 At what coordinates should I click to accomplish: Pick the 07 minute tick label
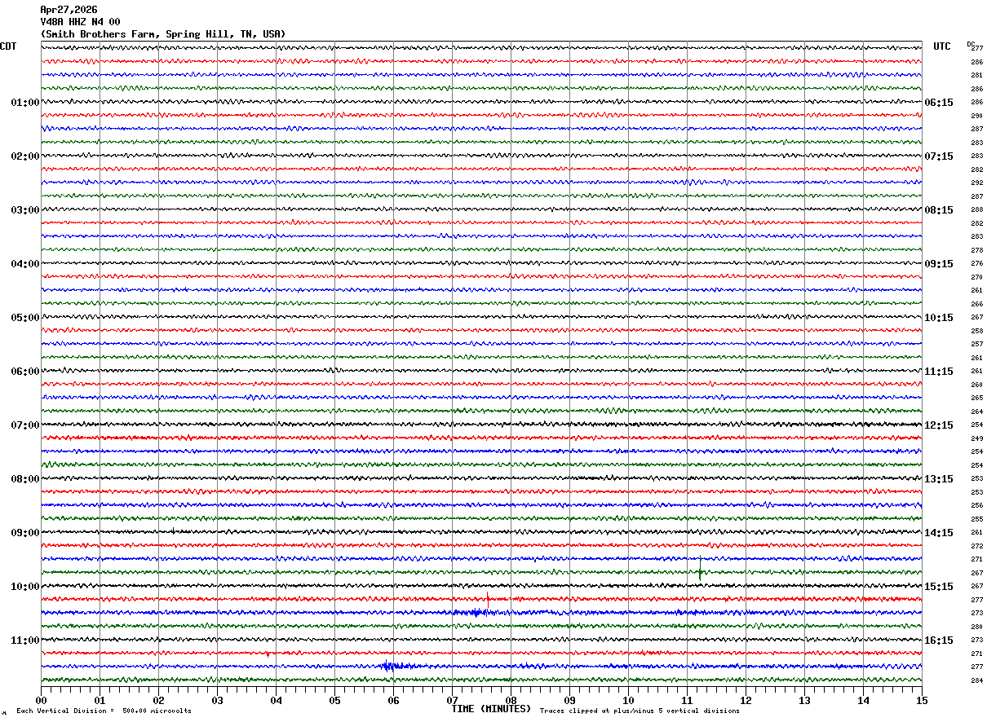coord(452,700)
